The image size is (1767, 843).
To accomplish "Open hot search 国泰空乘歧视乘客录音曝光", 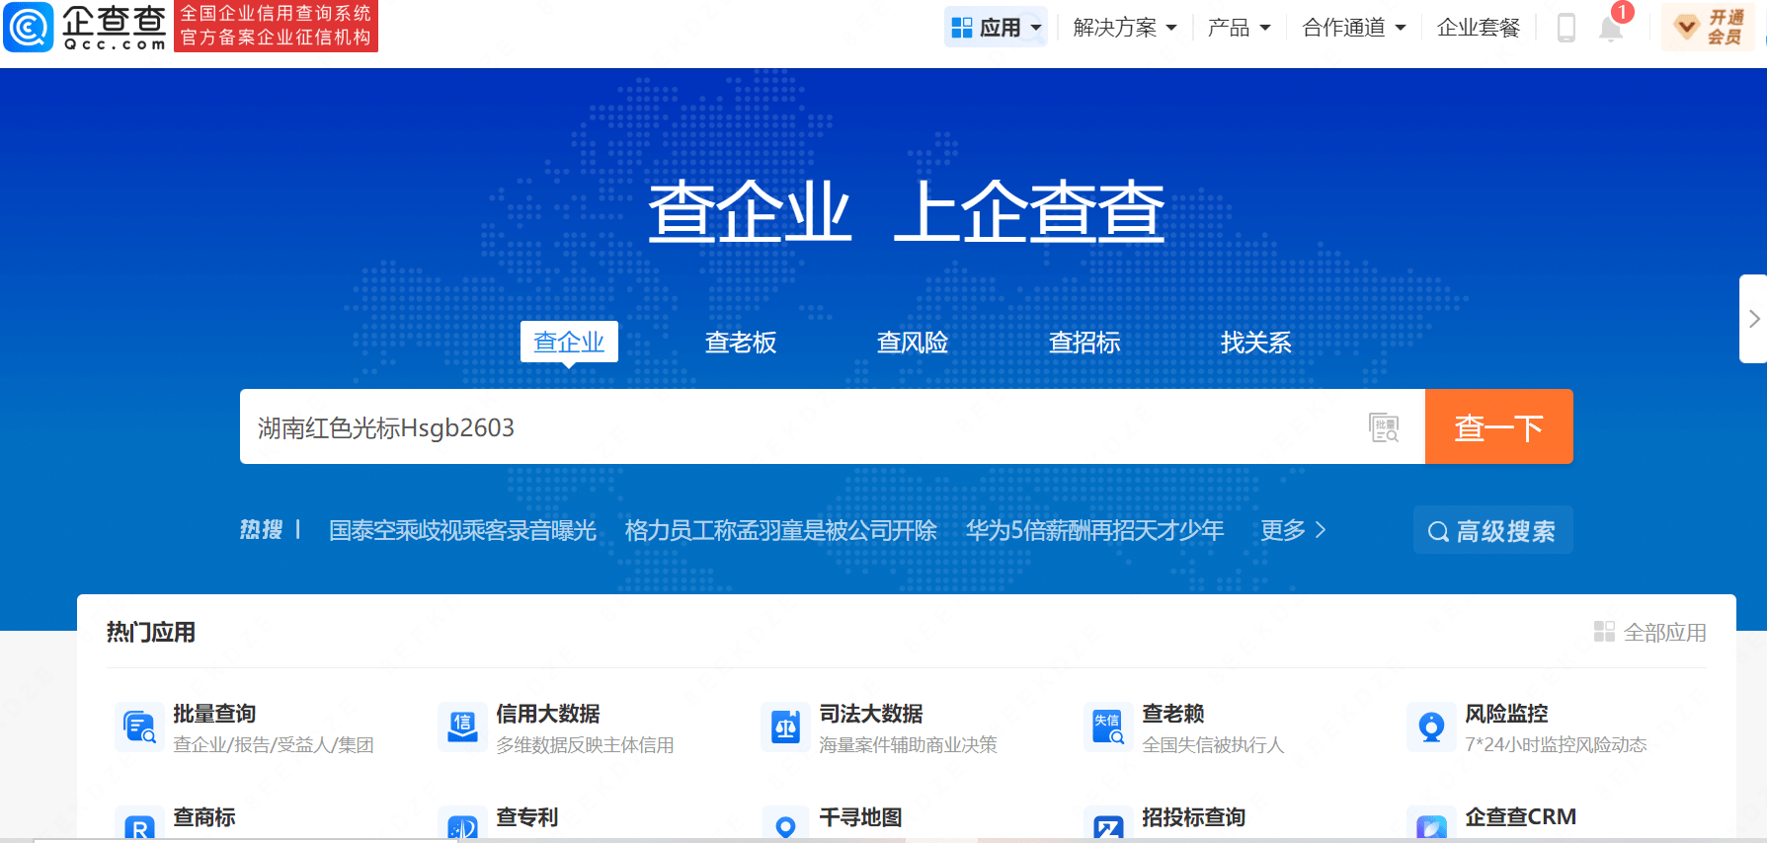I will (x=462, y=530).
